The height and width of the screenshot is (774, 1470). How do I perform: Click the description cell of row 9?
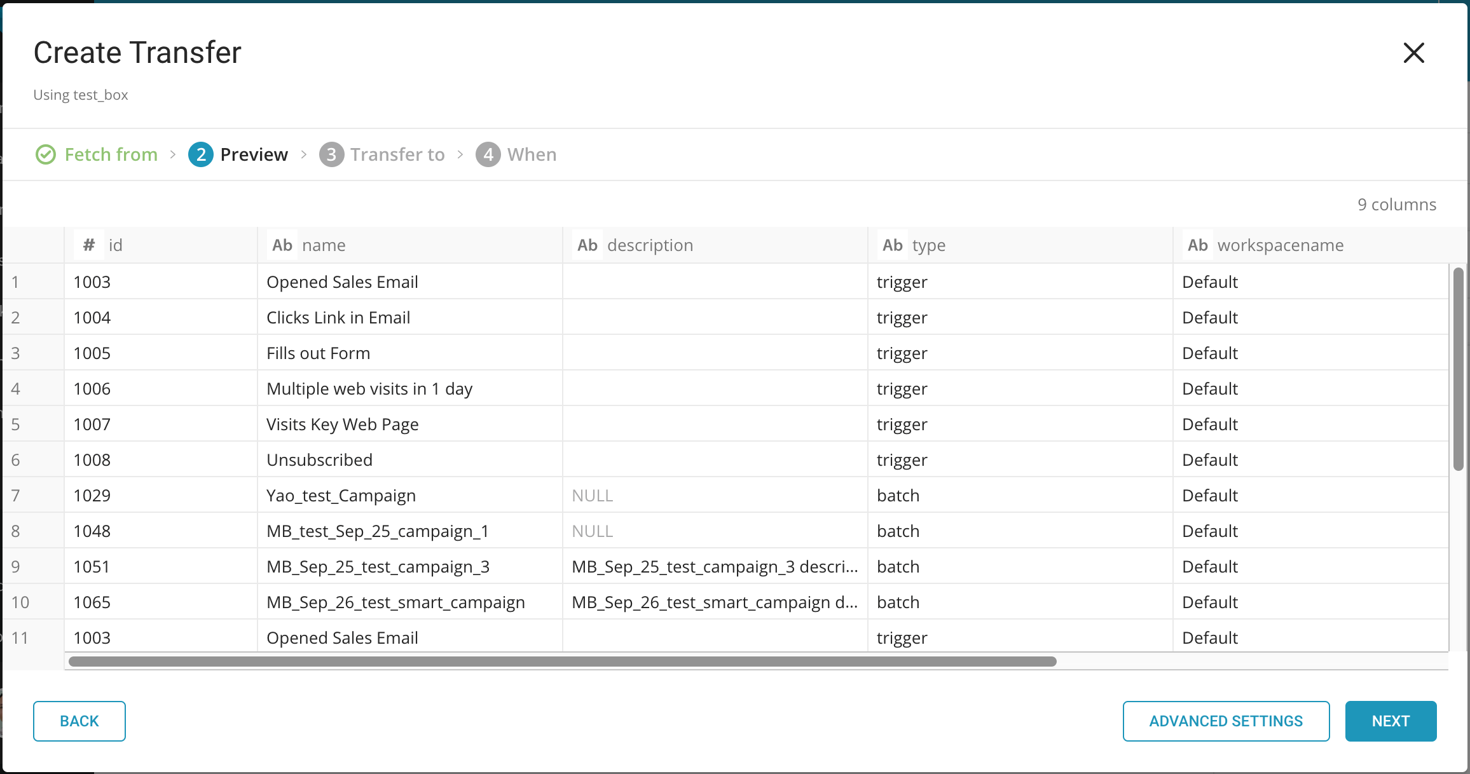coord(715,567)
